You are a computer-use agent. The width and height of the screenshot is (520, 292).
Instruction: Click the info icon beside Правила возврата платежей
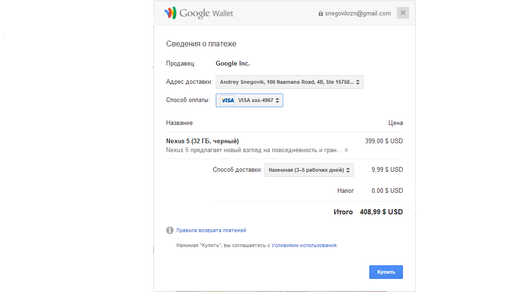click(170, 230)
